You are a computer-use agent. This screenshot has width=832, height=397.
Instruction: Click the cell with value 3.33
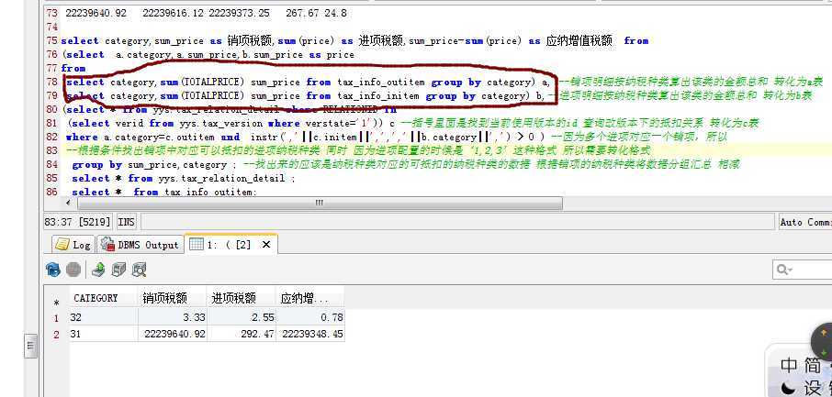(x=173, y=317)
